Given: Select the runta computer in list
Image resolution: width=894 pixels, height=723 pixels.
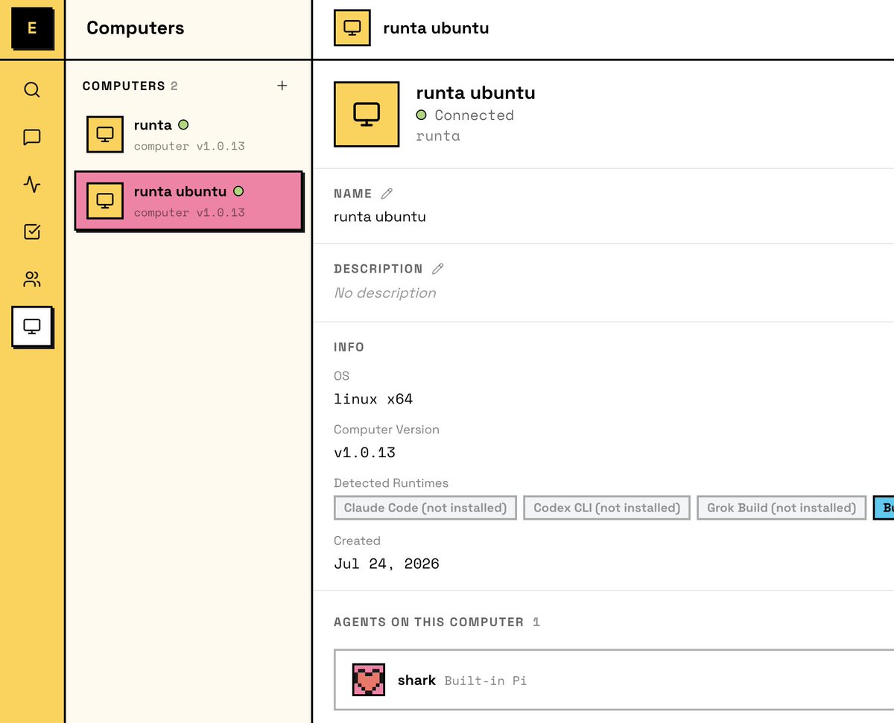Looking at the screenshot, I should point(189,134).
